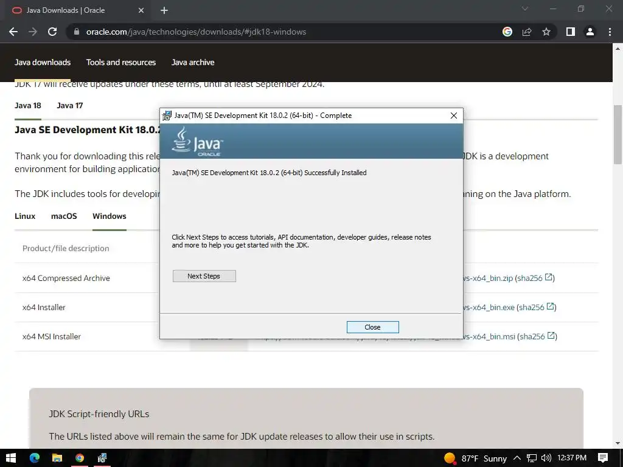This screenshot has height=467, width=623.
Task: Open the tab search chevron
Action: 525,9
